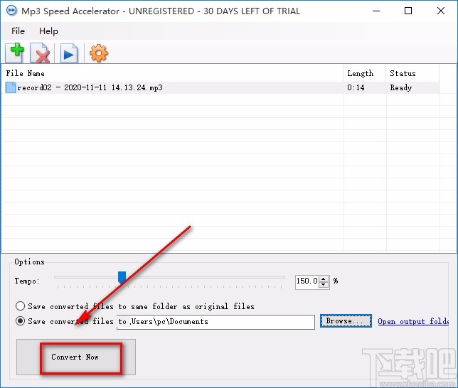The image size is (458, 388).
Task: Open settings via the orange gear icon
Action: click(98, 53)
